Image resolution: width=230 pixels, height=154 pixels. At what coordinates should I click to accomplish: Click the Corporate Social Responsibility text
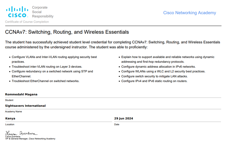(x=43, y=12)
